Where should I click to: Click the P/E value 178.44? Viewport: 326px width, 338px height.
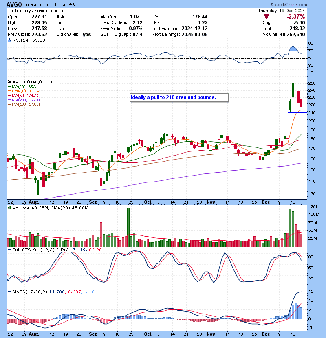pyautogui.click(x=200, y=17)
